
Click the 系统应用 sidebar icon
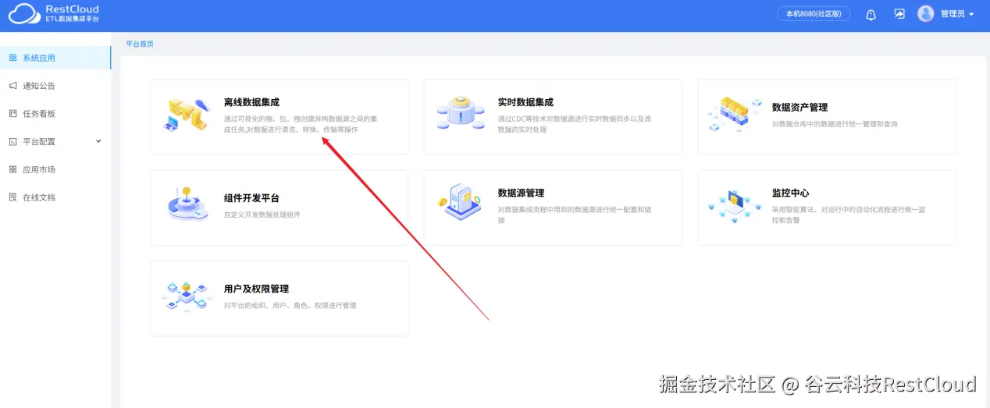tap(12, 58)
